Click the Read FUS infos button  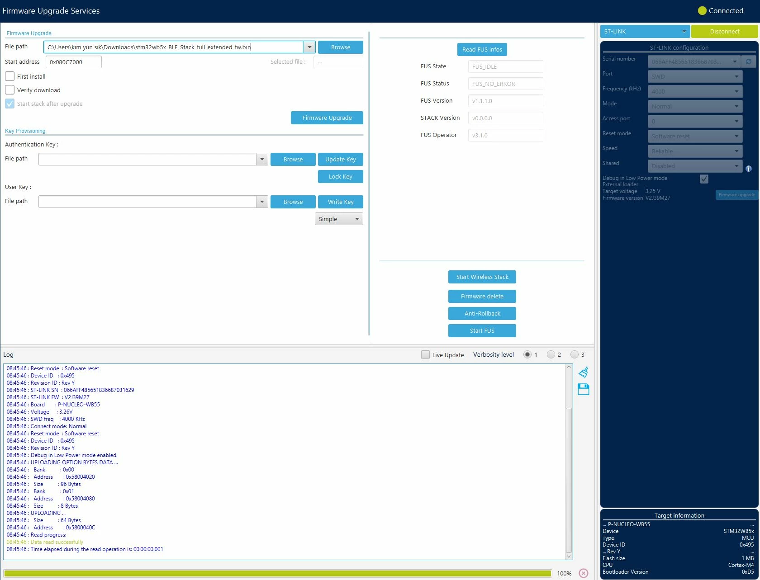(482, 50)
